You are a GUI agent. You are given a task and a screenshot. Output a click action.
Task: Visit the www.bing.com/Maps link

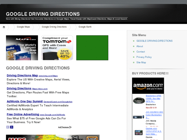pyautogui.click(x=48, y=76)
